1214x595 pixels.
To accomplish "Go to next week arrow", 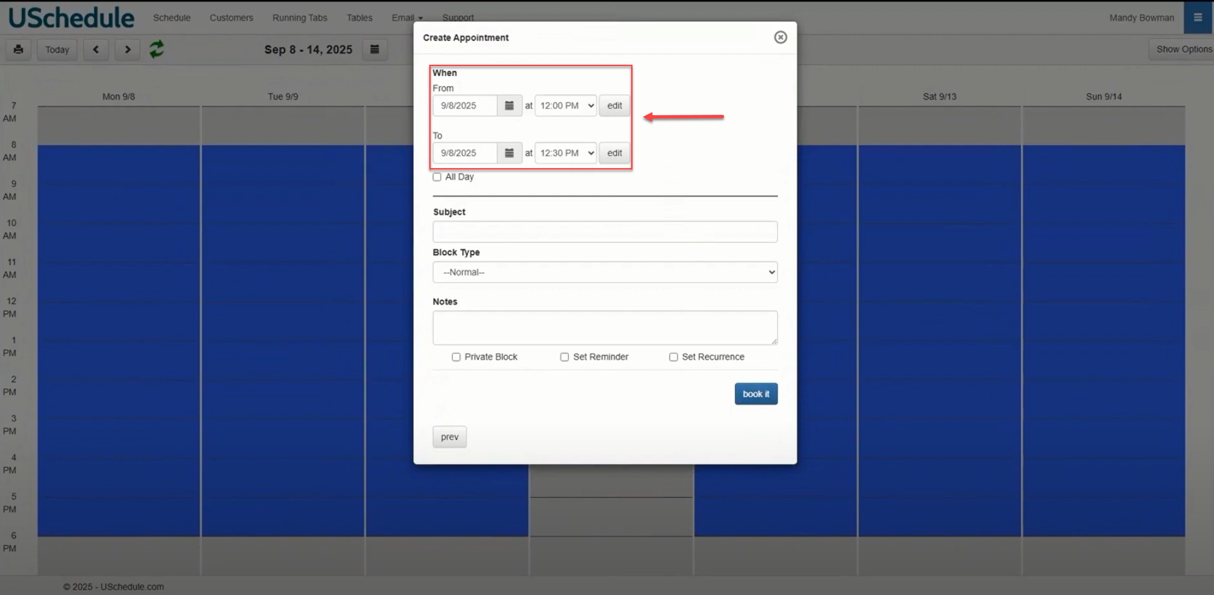I will (127, 50).
